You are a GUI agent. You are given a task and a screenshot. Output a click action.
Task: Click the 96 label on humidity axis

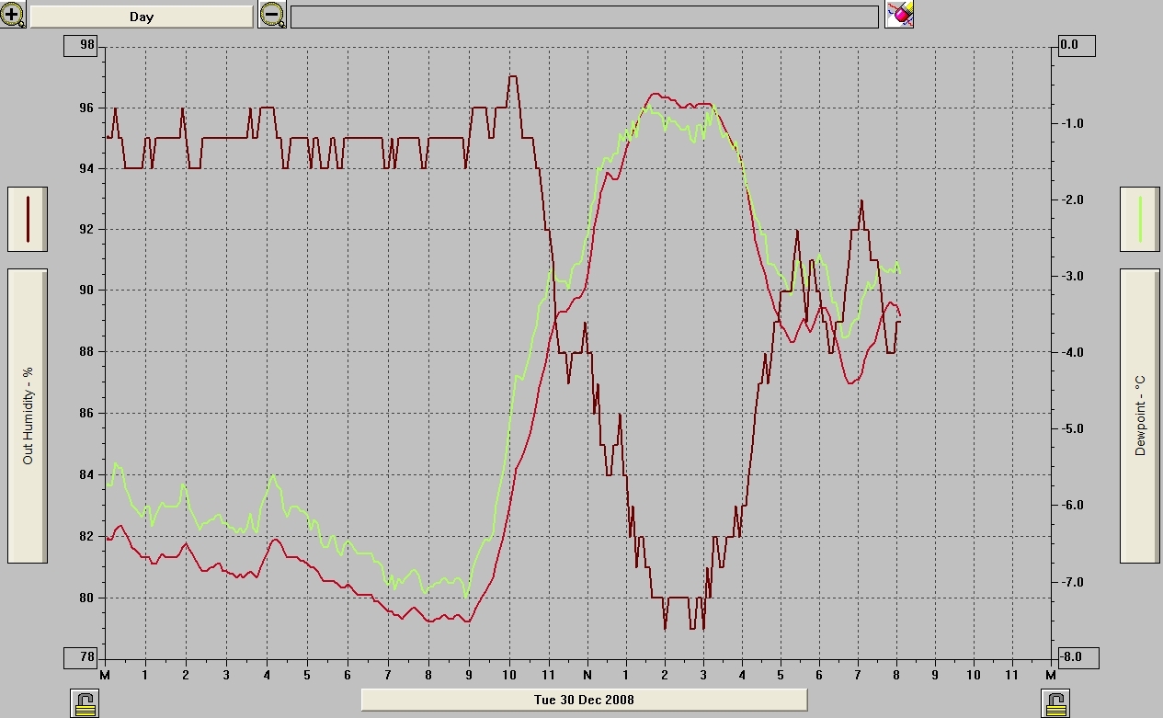tap(86, 108)
